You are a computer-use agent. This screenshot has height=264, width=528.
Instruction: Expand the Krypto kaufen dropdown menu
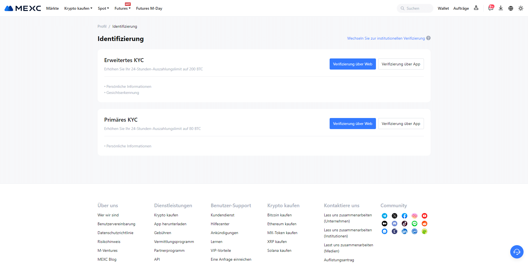[78, 8]
